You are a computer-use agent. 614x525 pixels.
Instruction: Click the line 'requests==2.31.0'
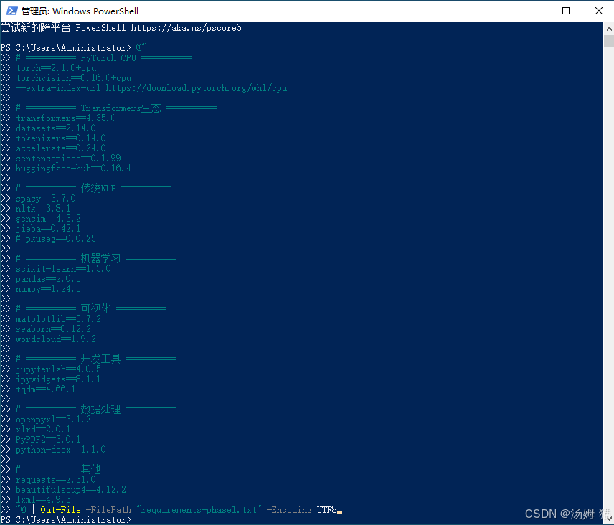pos(56,480)
